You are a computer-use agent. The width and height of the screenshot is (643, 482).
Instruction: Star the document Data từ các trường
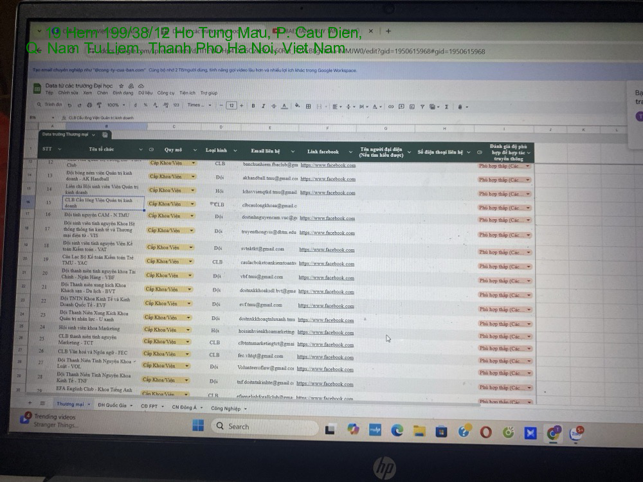(x=121, y=85)
